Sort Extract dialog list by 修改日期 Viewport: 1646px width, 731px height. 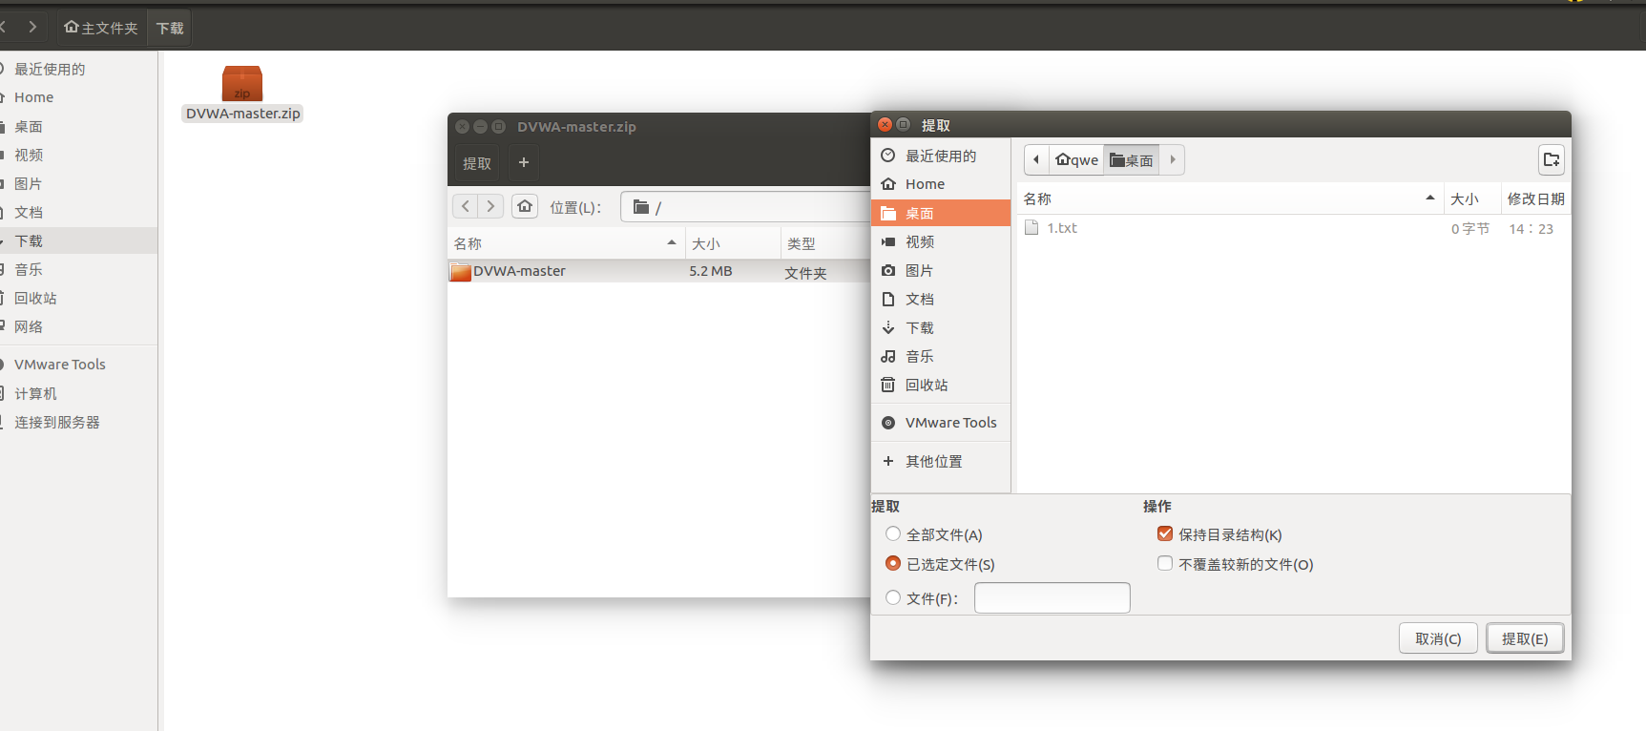point(1535,198)
